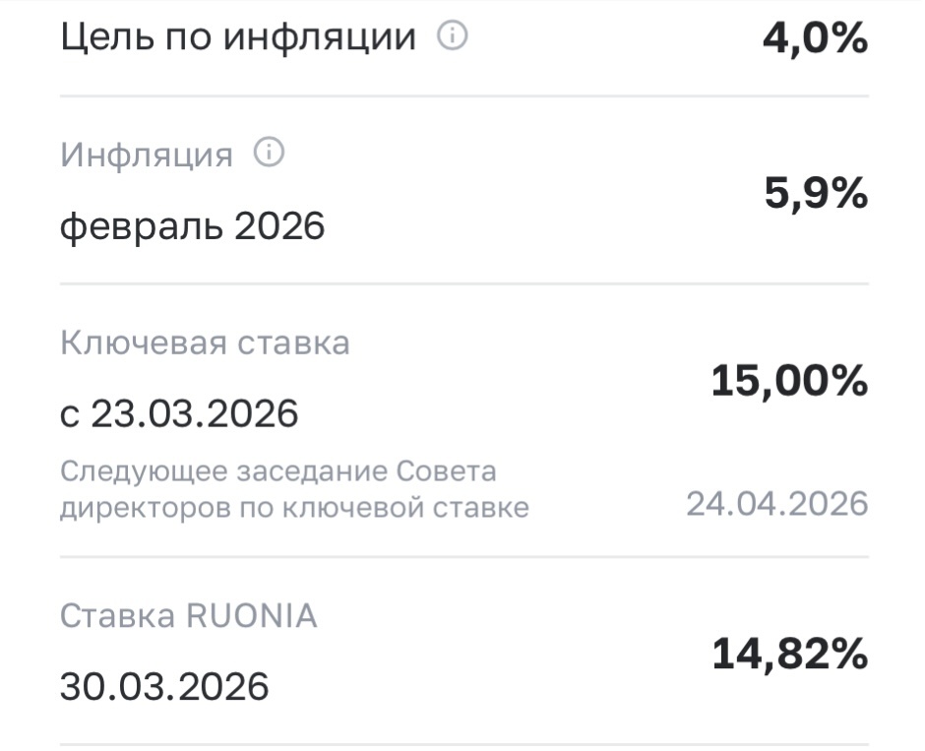Open the Ставка RUONIA heading
Screen dimensions: 925x751
click(189, 616)
